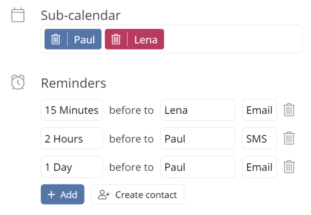Change recipient Paul in the SMS reminder
The width and height of the screenshot is (311, 215).
click(x=198, y=138)
